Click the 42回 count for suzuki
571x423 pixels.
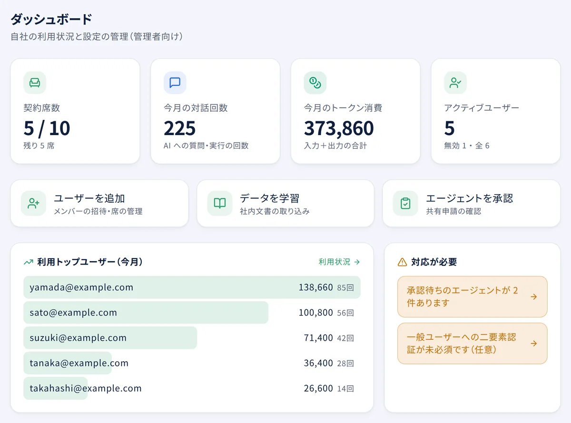[x=345, y=338]
